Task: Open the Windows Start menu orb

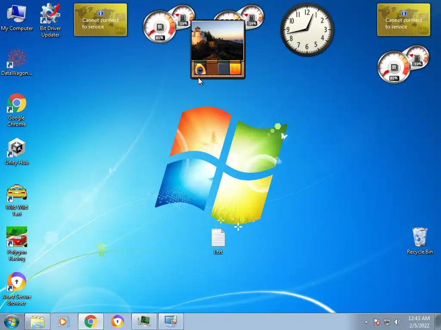Action: tap(12, 321)
